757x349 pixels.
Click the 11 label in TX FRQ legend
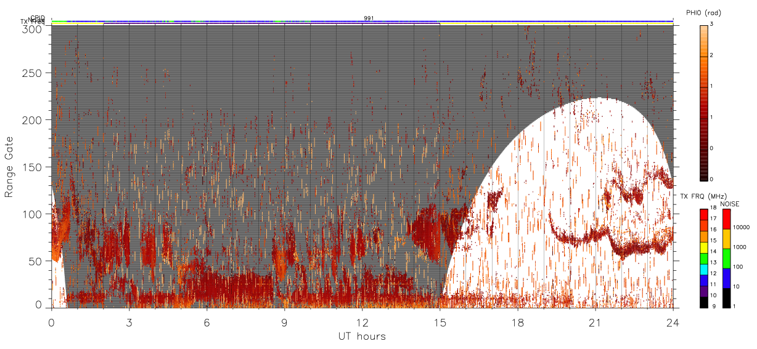(713, 284)
